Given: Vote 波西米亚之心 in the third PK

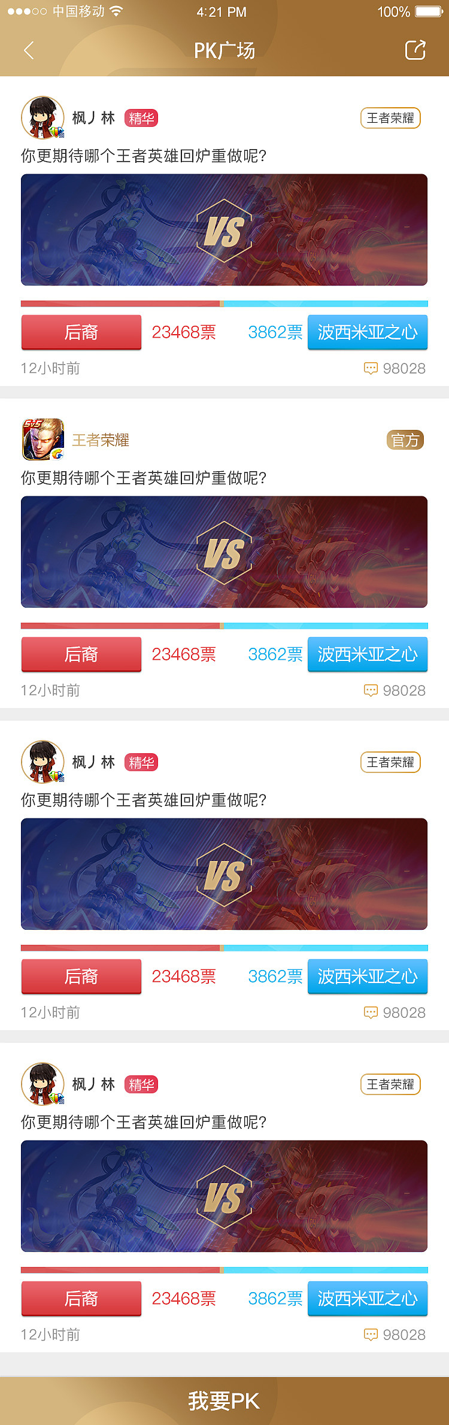Looking at the screenshot, I should (x=368, y=977).
